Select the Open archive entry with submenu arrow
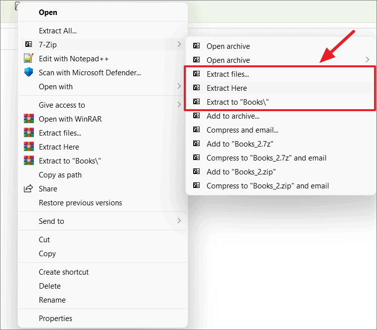Image resolution: width=377 pixels, height=330 pixels. coord(281,60)
